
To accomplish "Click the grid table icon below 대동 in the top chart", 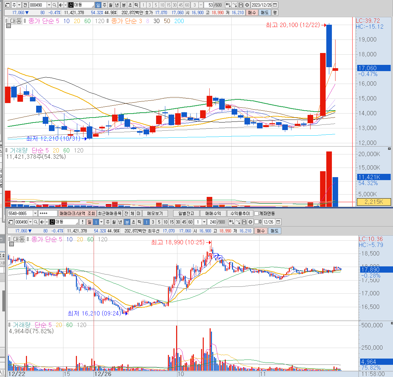I will coord(9,26).
